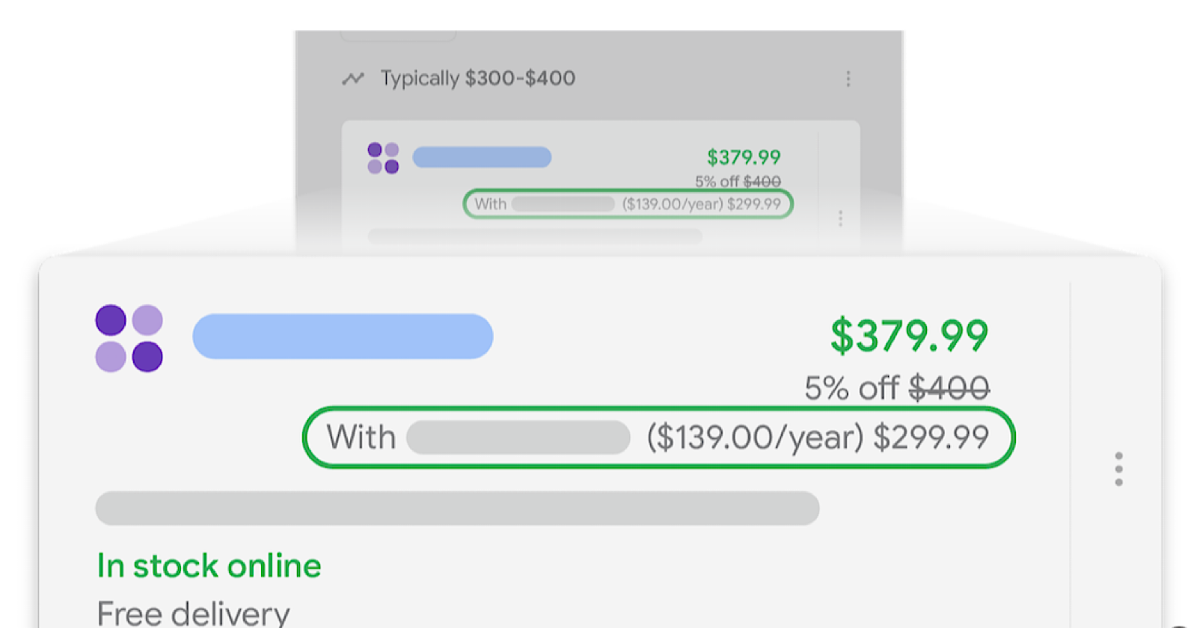Click the "Typically $300-$400" price range text
Viewport: 1197px width, 628px height.
point(477,78)
